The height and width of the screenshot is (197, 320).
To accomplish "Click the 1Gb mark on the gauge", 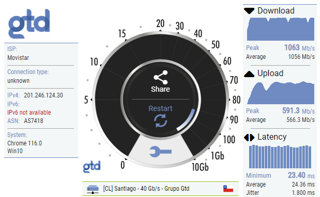I will pyautogui.click(x=217, y=156).
